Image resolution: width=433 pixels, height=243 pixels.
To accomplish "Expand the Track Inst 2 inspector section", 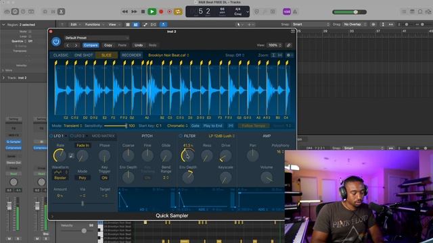I will [3, 78].
